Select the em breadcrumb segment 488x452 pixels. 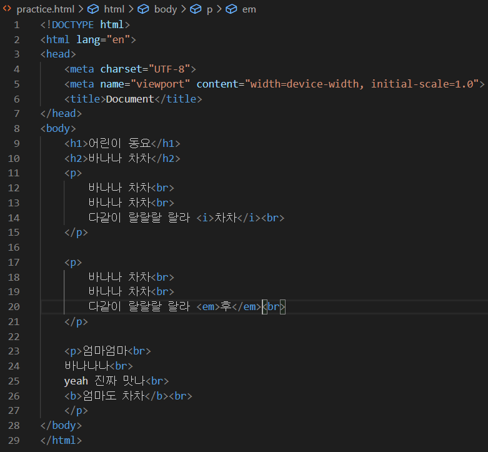tap(249, 9)
